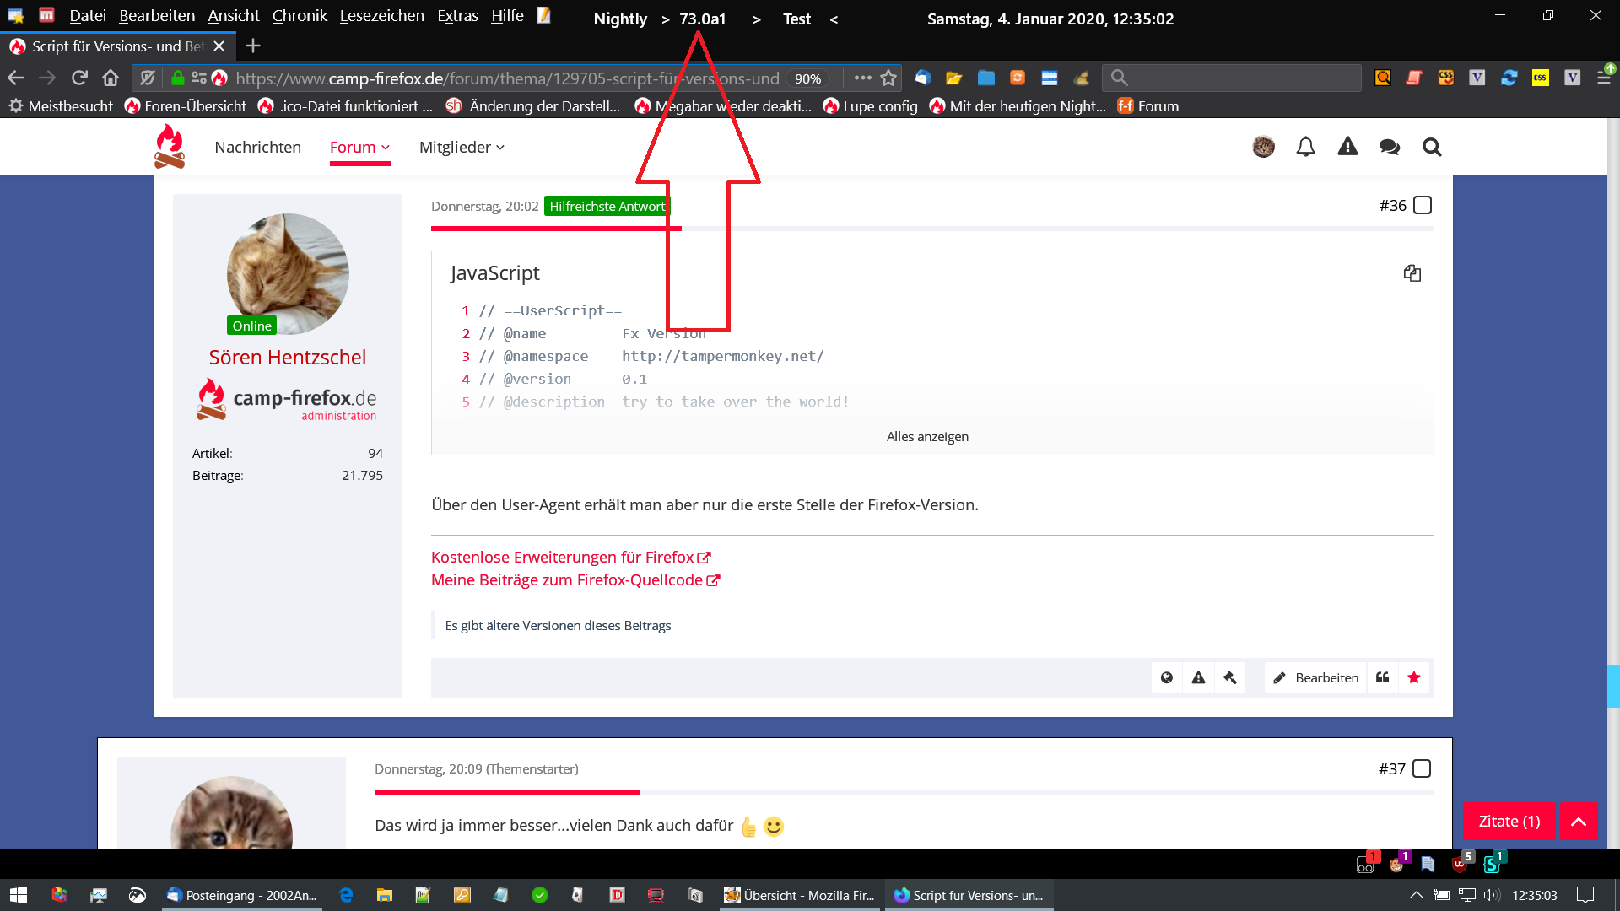Click the red star icon in post #36
The width and height of the screenshot is (1620, 911).
click(x=1414, y=677)
